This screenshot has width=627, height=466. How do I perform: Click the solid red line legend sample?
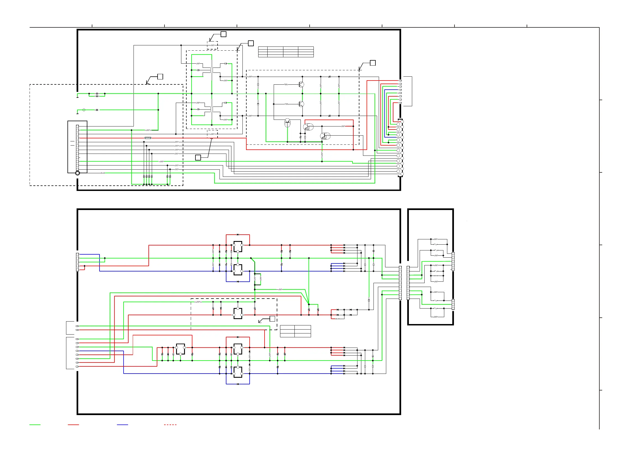click(73, 424)
